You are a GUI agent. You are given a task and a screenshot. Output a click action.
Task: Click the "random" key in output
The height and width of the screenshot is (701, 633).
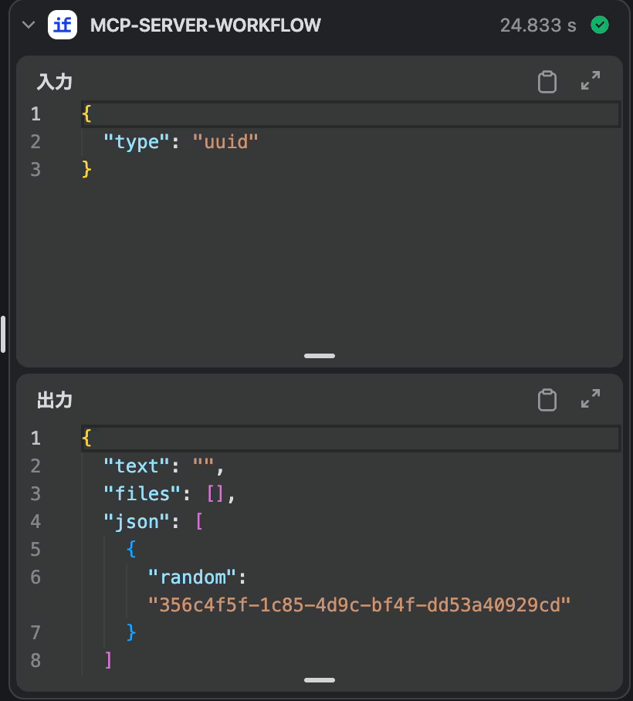click(192, 577)
